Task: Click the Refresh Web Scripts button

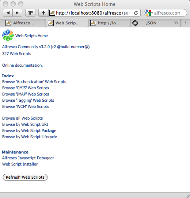Action: [x=25, y=177]
